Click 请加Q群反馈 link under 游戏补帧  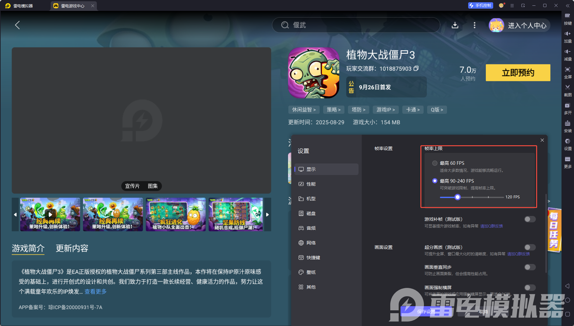(492, 226)
